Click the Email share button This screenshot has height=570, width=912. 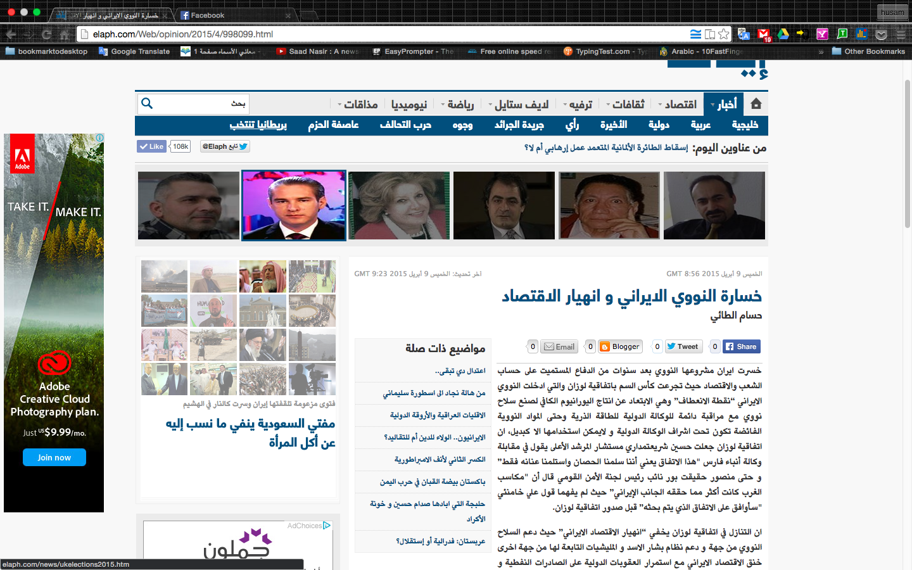(x=559, y=346)
